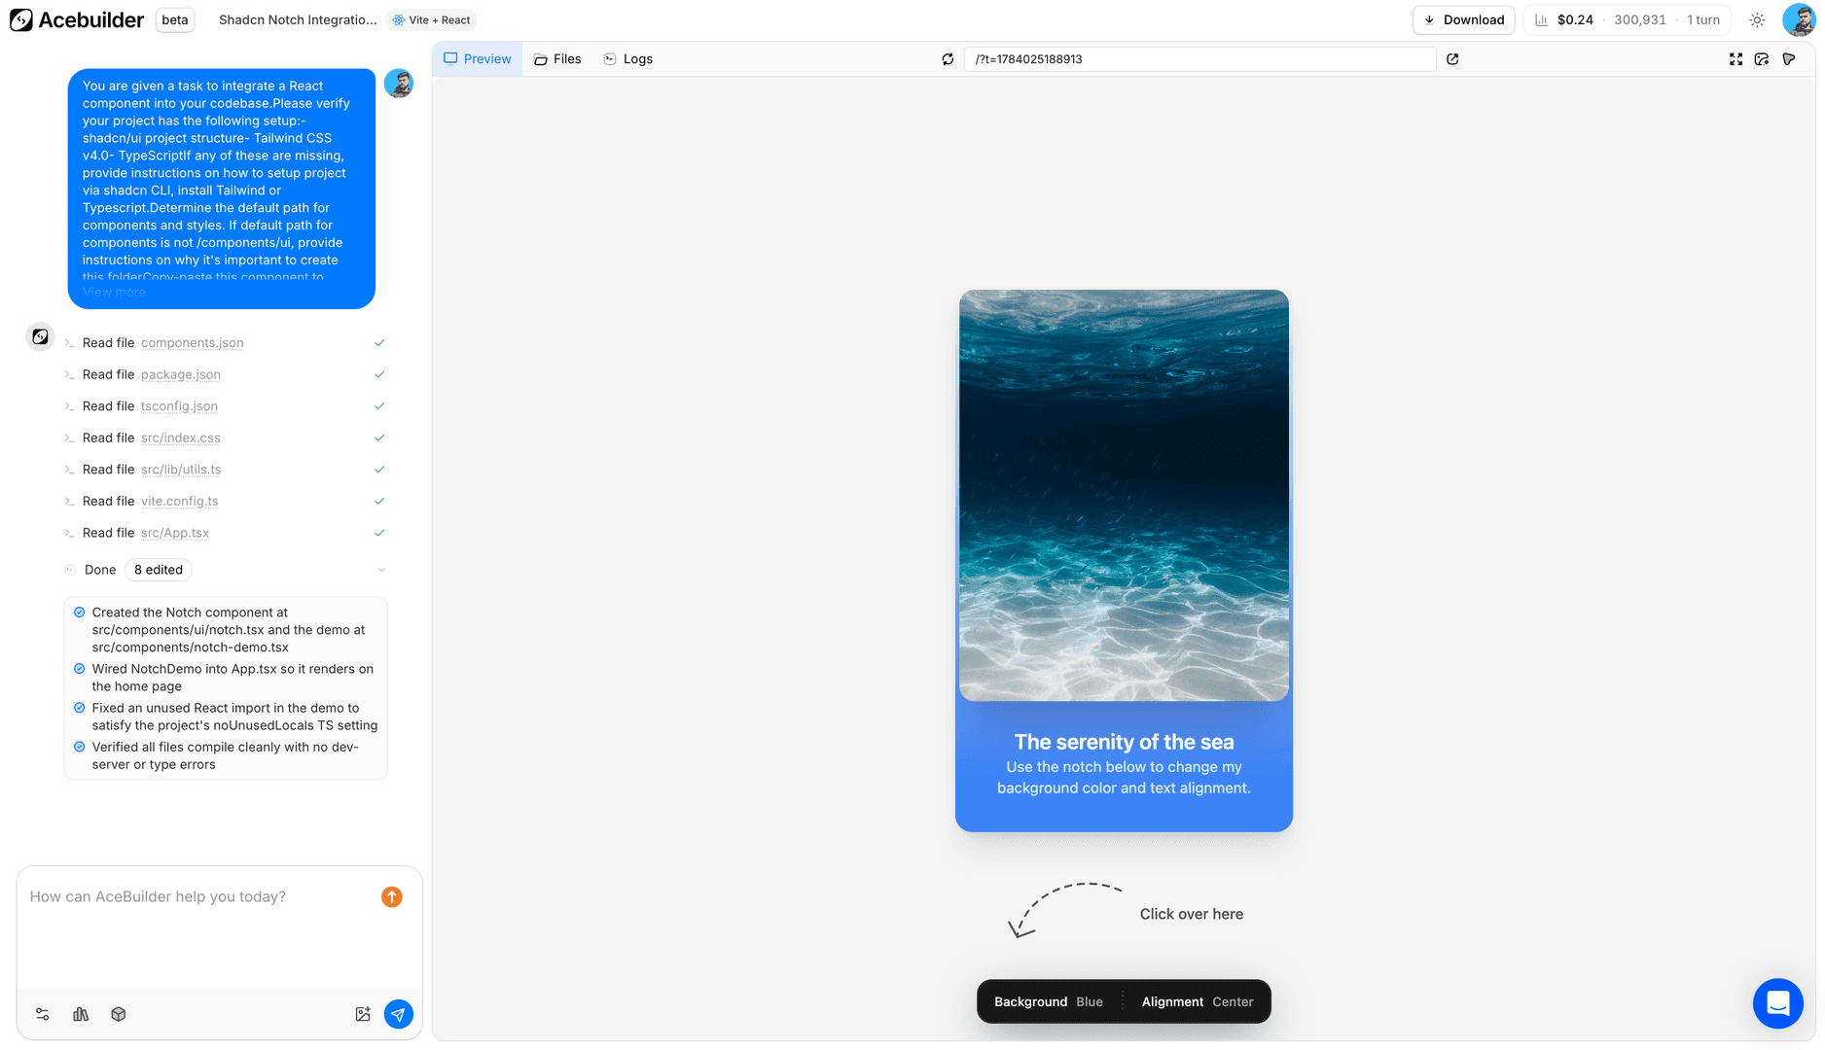The width and height of the screenshot is (1825, 1050).
Task: Open the library books icon
Action: click(x=81, y=1014)
